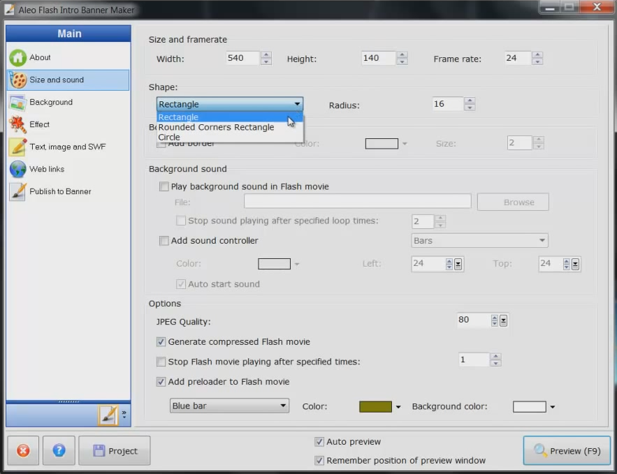Increase Width with spinner up arrow
Viewport: 617px width, 474px height.
coord(266,55)
